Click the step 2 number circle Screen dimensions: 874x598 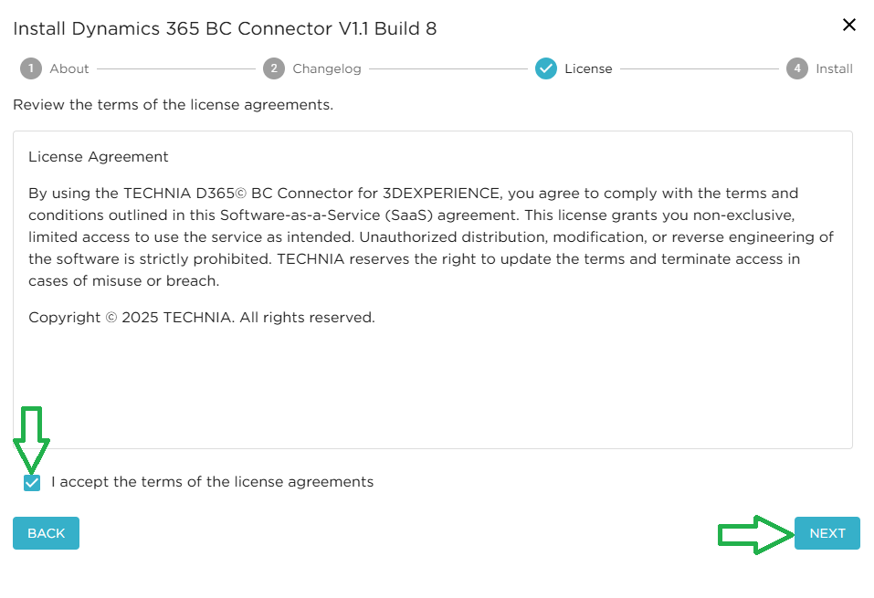click(x=273, y=68)
